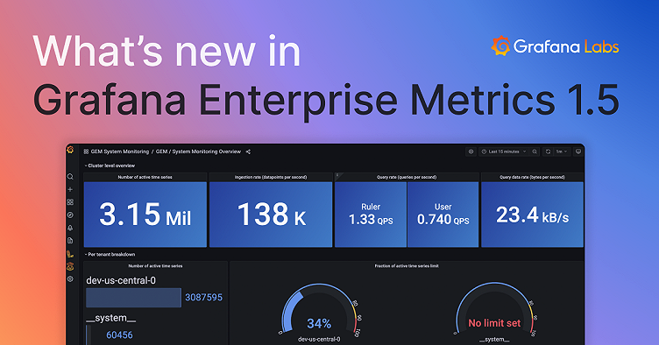Click the value 3087595

coord(204,297)
